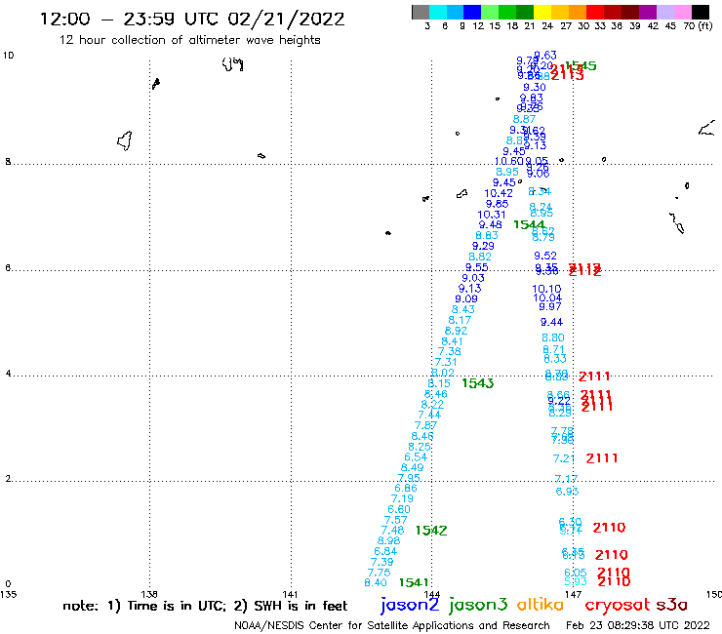This screenshot has width=722, height=634.
Task: Select the altika legend label
Action: coord(541,604)
